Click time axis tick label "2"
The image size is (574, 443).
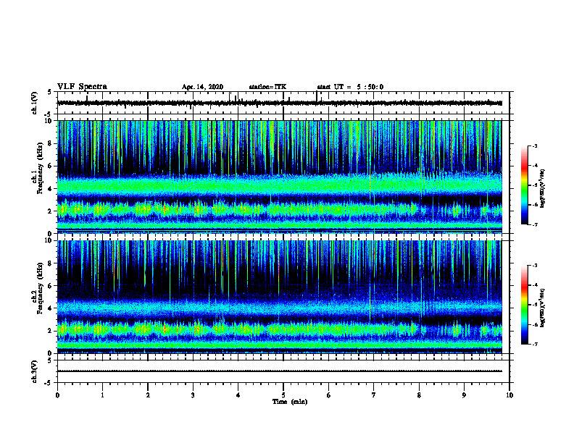point(148,395)
